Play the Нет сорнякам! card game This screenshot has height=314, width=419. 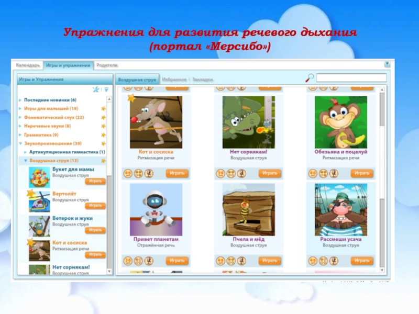(270, 173)
